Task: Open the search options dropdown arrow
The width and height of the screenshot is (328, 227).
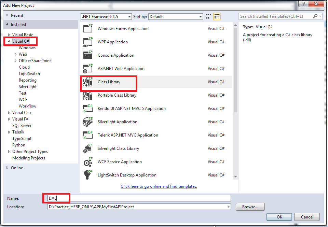Action: [320, 16]
